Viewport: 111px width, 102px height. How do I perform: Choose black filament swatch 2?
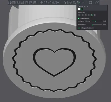point(82,9)
